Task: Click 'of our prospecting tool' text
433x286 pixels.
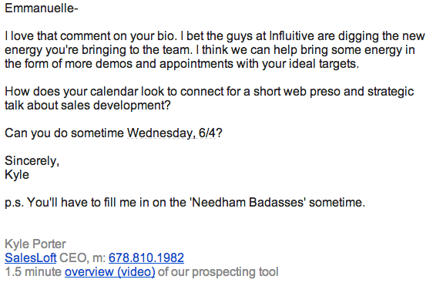Action: click(218, 272)
